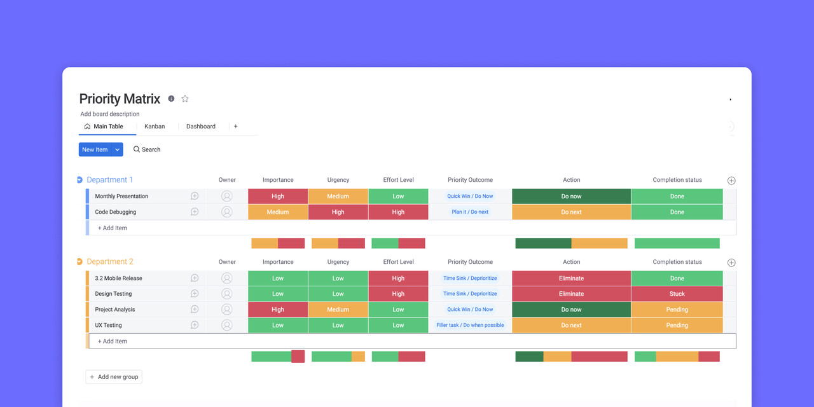Switch to the Kanban view tab
Screen dimensions: 814x407
point(155,126)
